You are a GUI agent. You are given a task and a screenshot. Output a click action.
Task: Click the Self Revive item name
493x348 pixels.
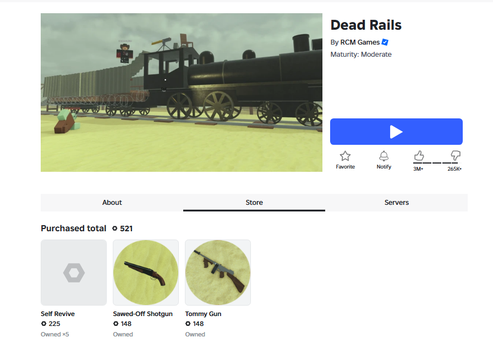[58, 314]
